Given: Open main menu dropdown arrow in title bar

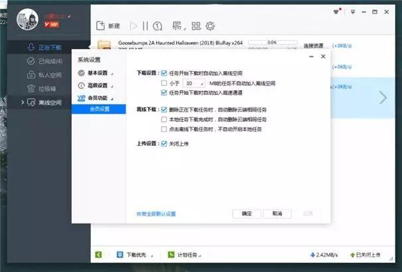Looking at the screenshot, I should pos(353,12).
